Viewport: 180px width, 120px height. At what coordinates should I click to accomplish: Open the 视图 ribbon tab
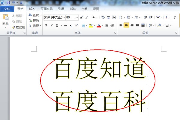click(x=96, y=9)
